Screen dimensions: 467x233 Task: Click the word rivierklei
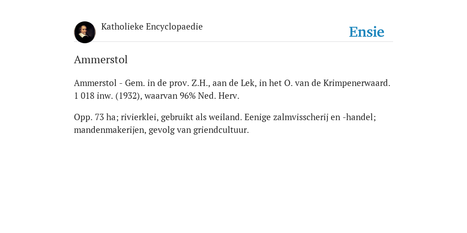140,117
